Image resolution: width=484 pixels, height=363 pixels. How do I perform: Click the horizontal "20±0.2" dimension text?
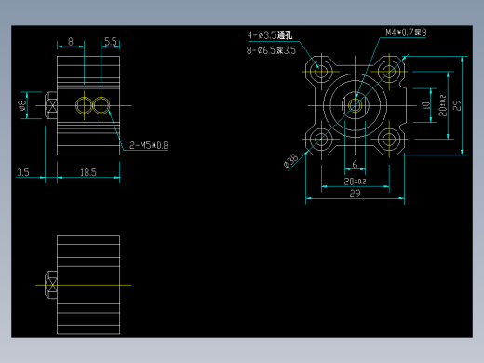click(355, 181)
